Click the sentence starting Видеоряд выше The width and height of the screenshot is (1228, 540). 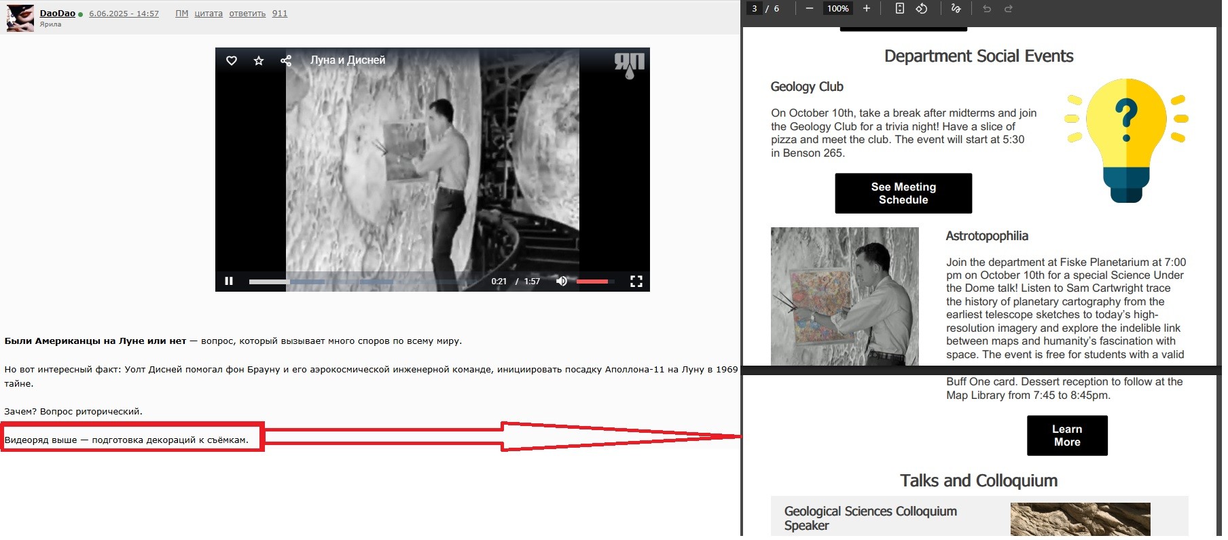pos(126,440)
